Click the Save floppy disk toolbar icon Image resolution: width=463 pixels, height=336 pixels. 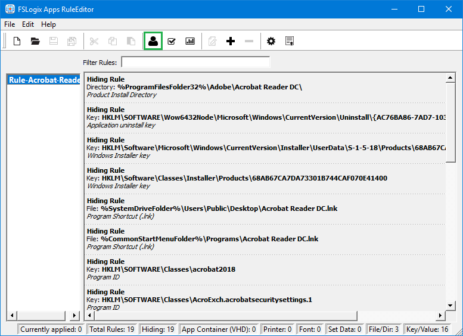pyautogui.click(x=54, y=41)
